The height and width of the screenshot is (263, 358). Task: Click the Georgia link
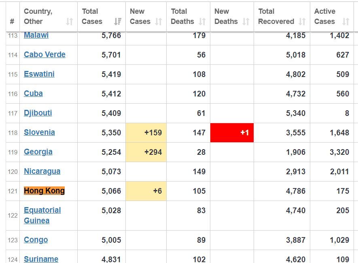38,152
